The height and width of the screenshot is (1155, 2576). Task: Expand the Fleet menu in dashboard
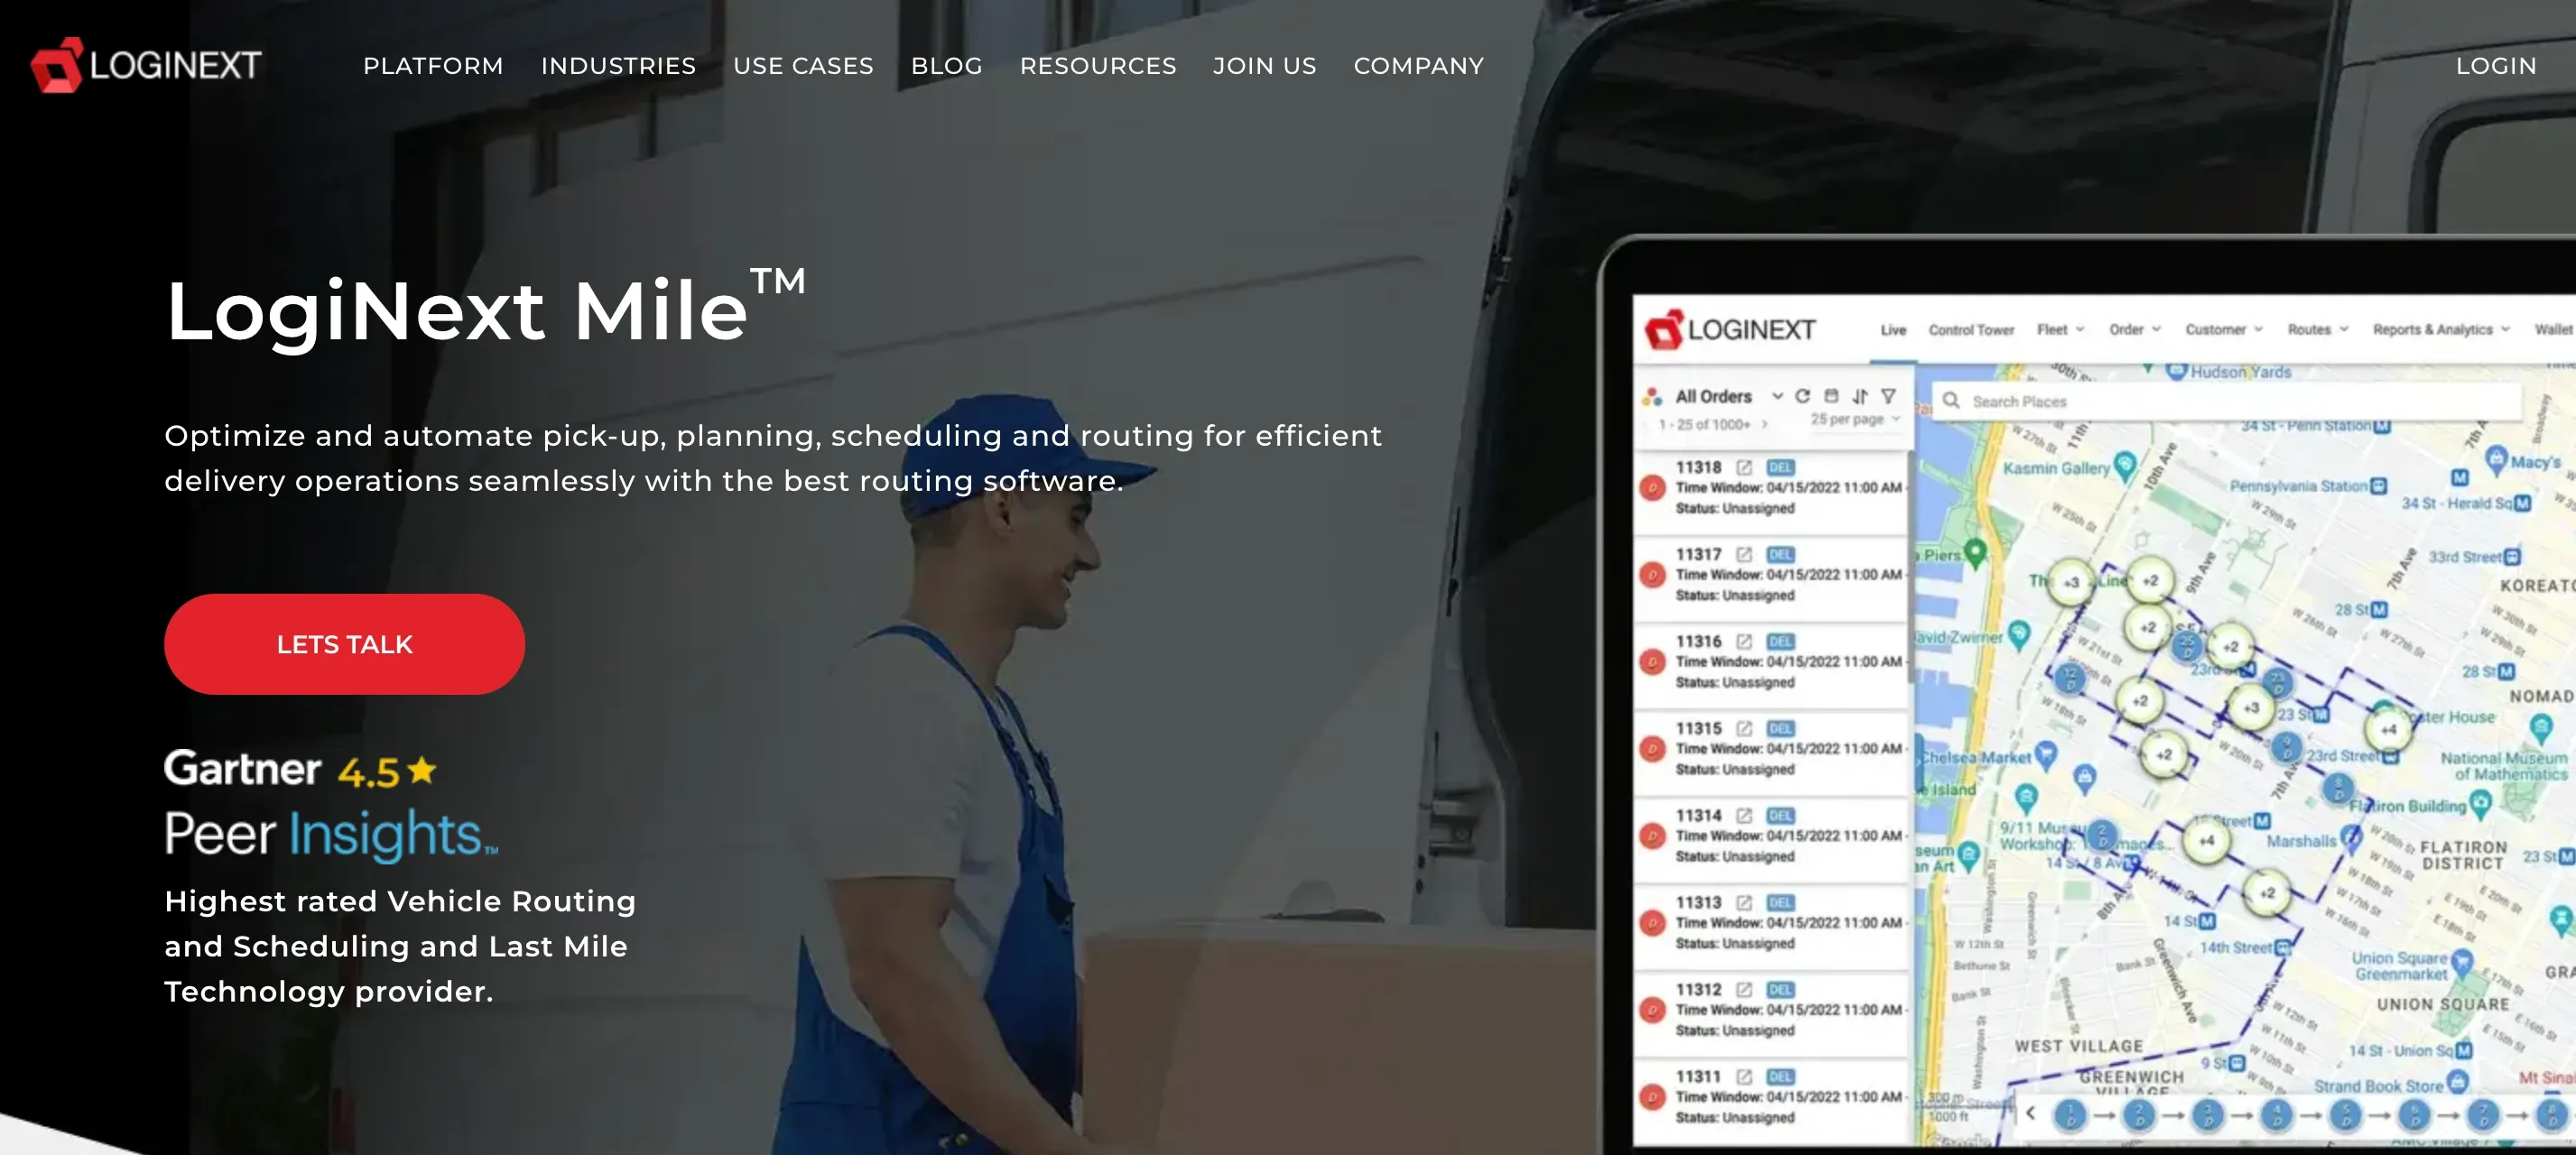pos(2060,330)
